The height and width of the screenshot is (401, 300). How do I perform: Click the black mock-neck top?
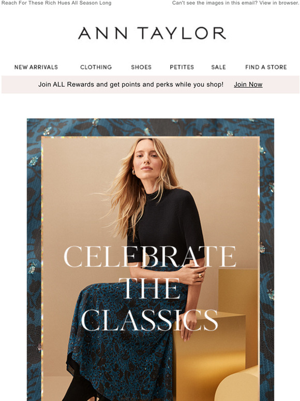click(x=167, y=225)
